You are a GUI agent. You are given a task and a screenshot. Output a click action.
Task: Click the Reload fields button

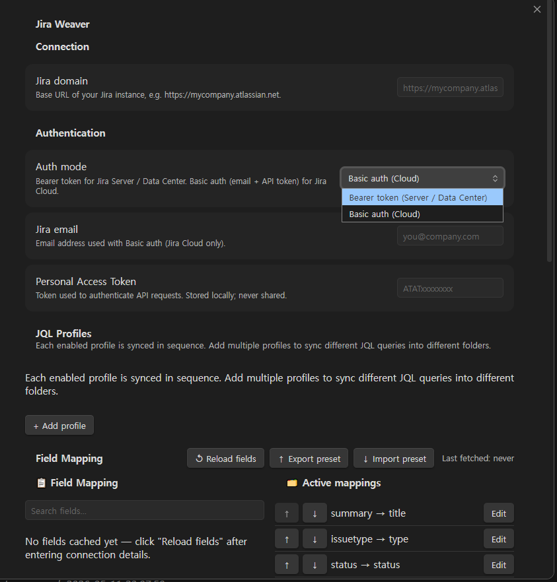[225, 459]
